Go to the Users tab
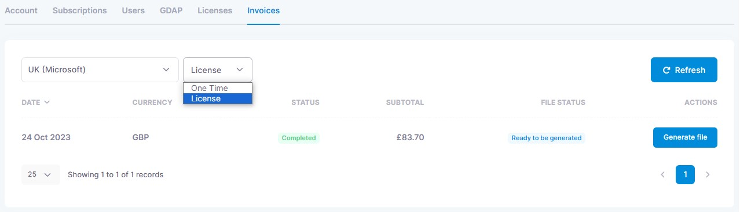The height and width of the screenshot is (212, 740). [133, 10]
